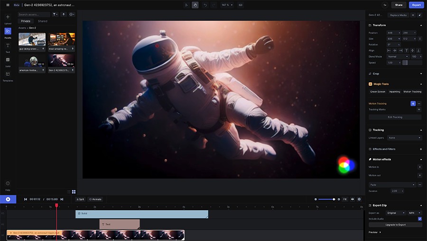This screenshot has height=241, width=427.
Task: Switch to the Shared assets tab
Action: coord(43,21)
